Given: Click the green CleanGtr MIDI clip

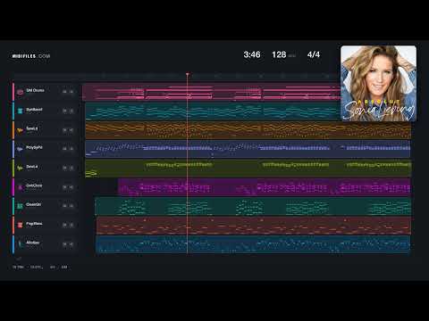Looking at the screenshot, I should (253, 206).
